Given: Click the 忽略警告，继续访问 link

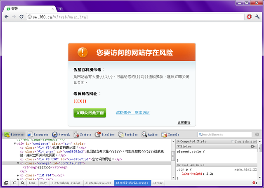Looking at the screenshot, I should (x=133, y=112).
